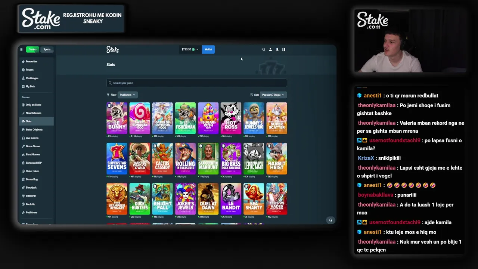Click username KrizaX in chat

366,158
